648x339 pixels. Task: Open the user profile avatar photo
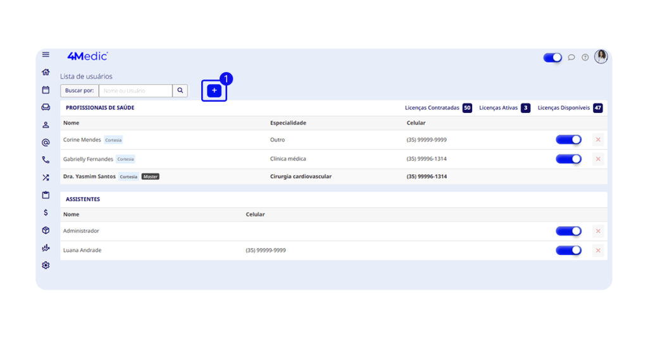601,57
